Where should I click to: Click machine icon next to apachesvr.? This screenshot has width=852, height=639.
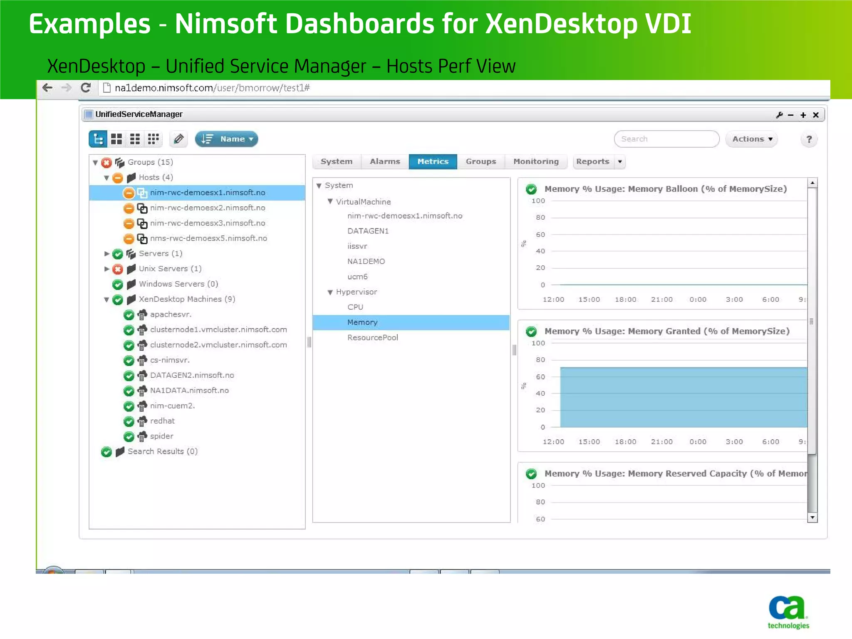click(142, 315)
